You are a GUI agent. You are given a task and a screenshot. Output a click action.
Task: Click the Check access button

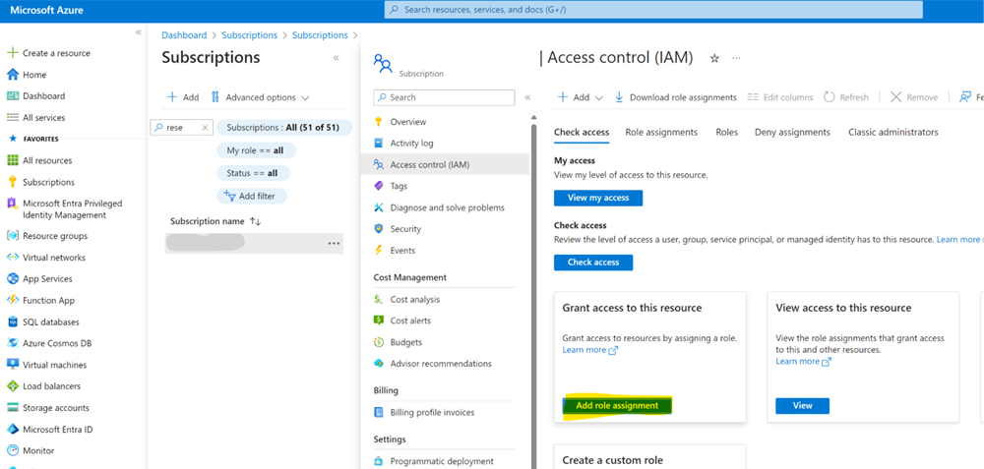point(593,263)
